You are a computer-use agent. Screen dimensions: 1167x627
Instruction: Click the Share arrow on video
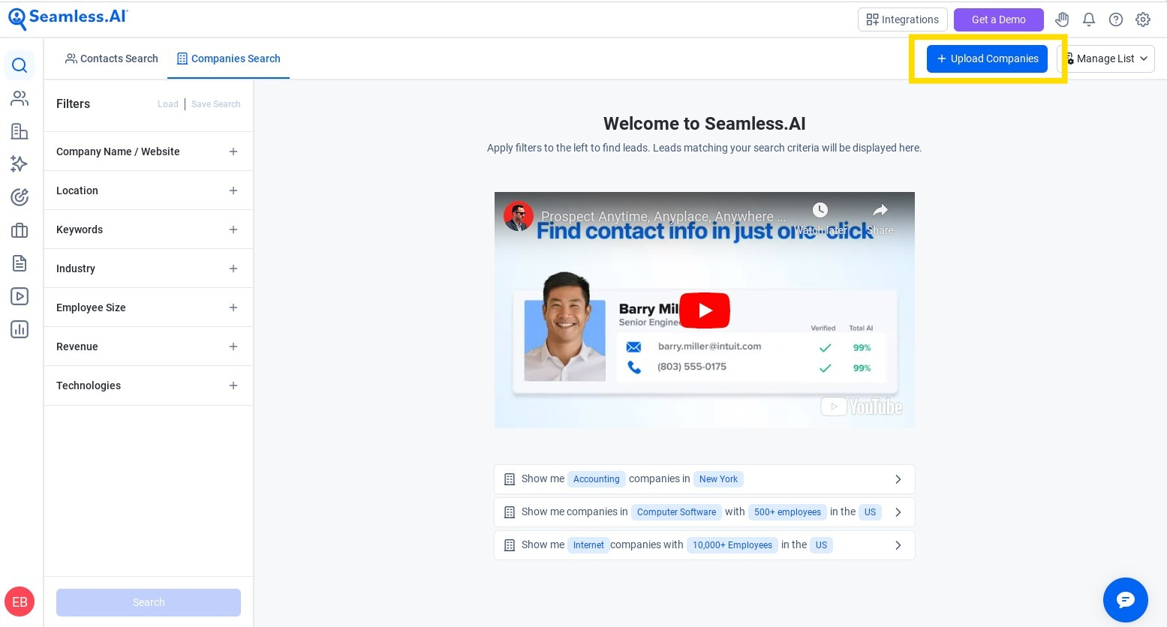point(880,210)
